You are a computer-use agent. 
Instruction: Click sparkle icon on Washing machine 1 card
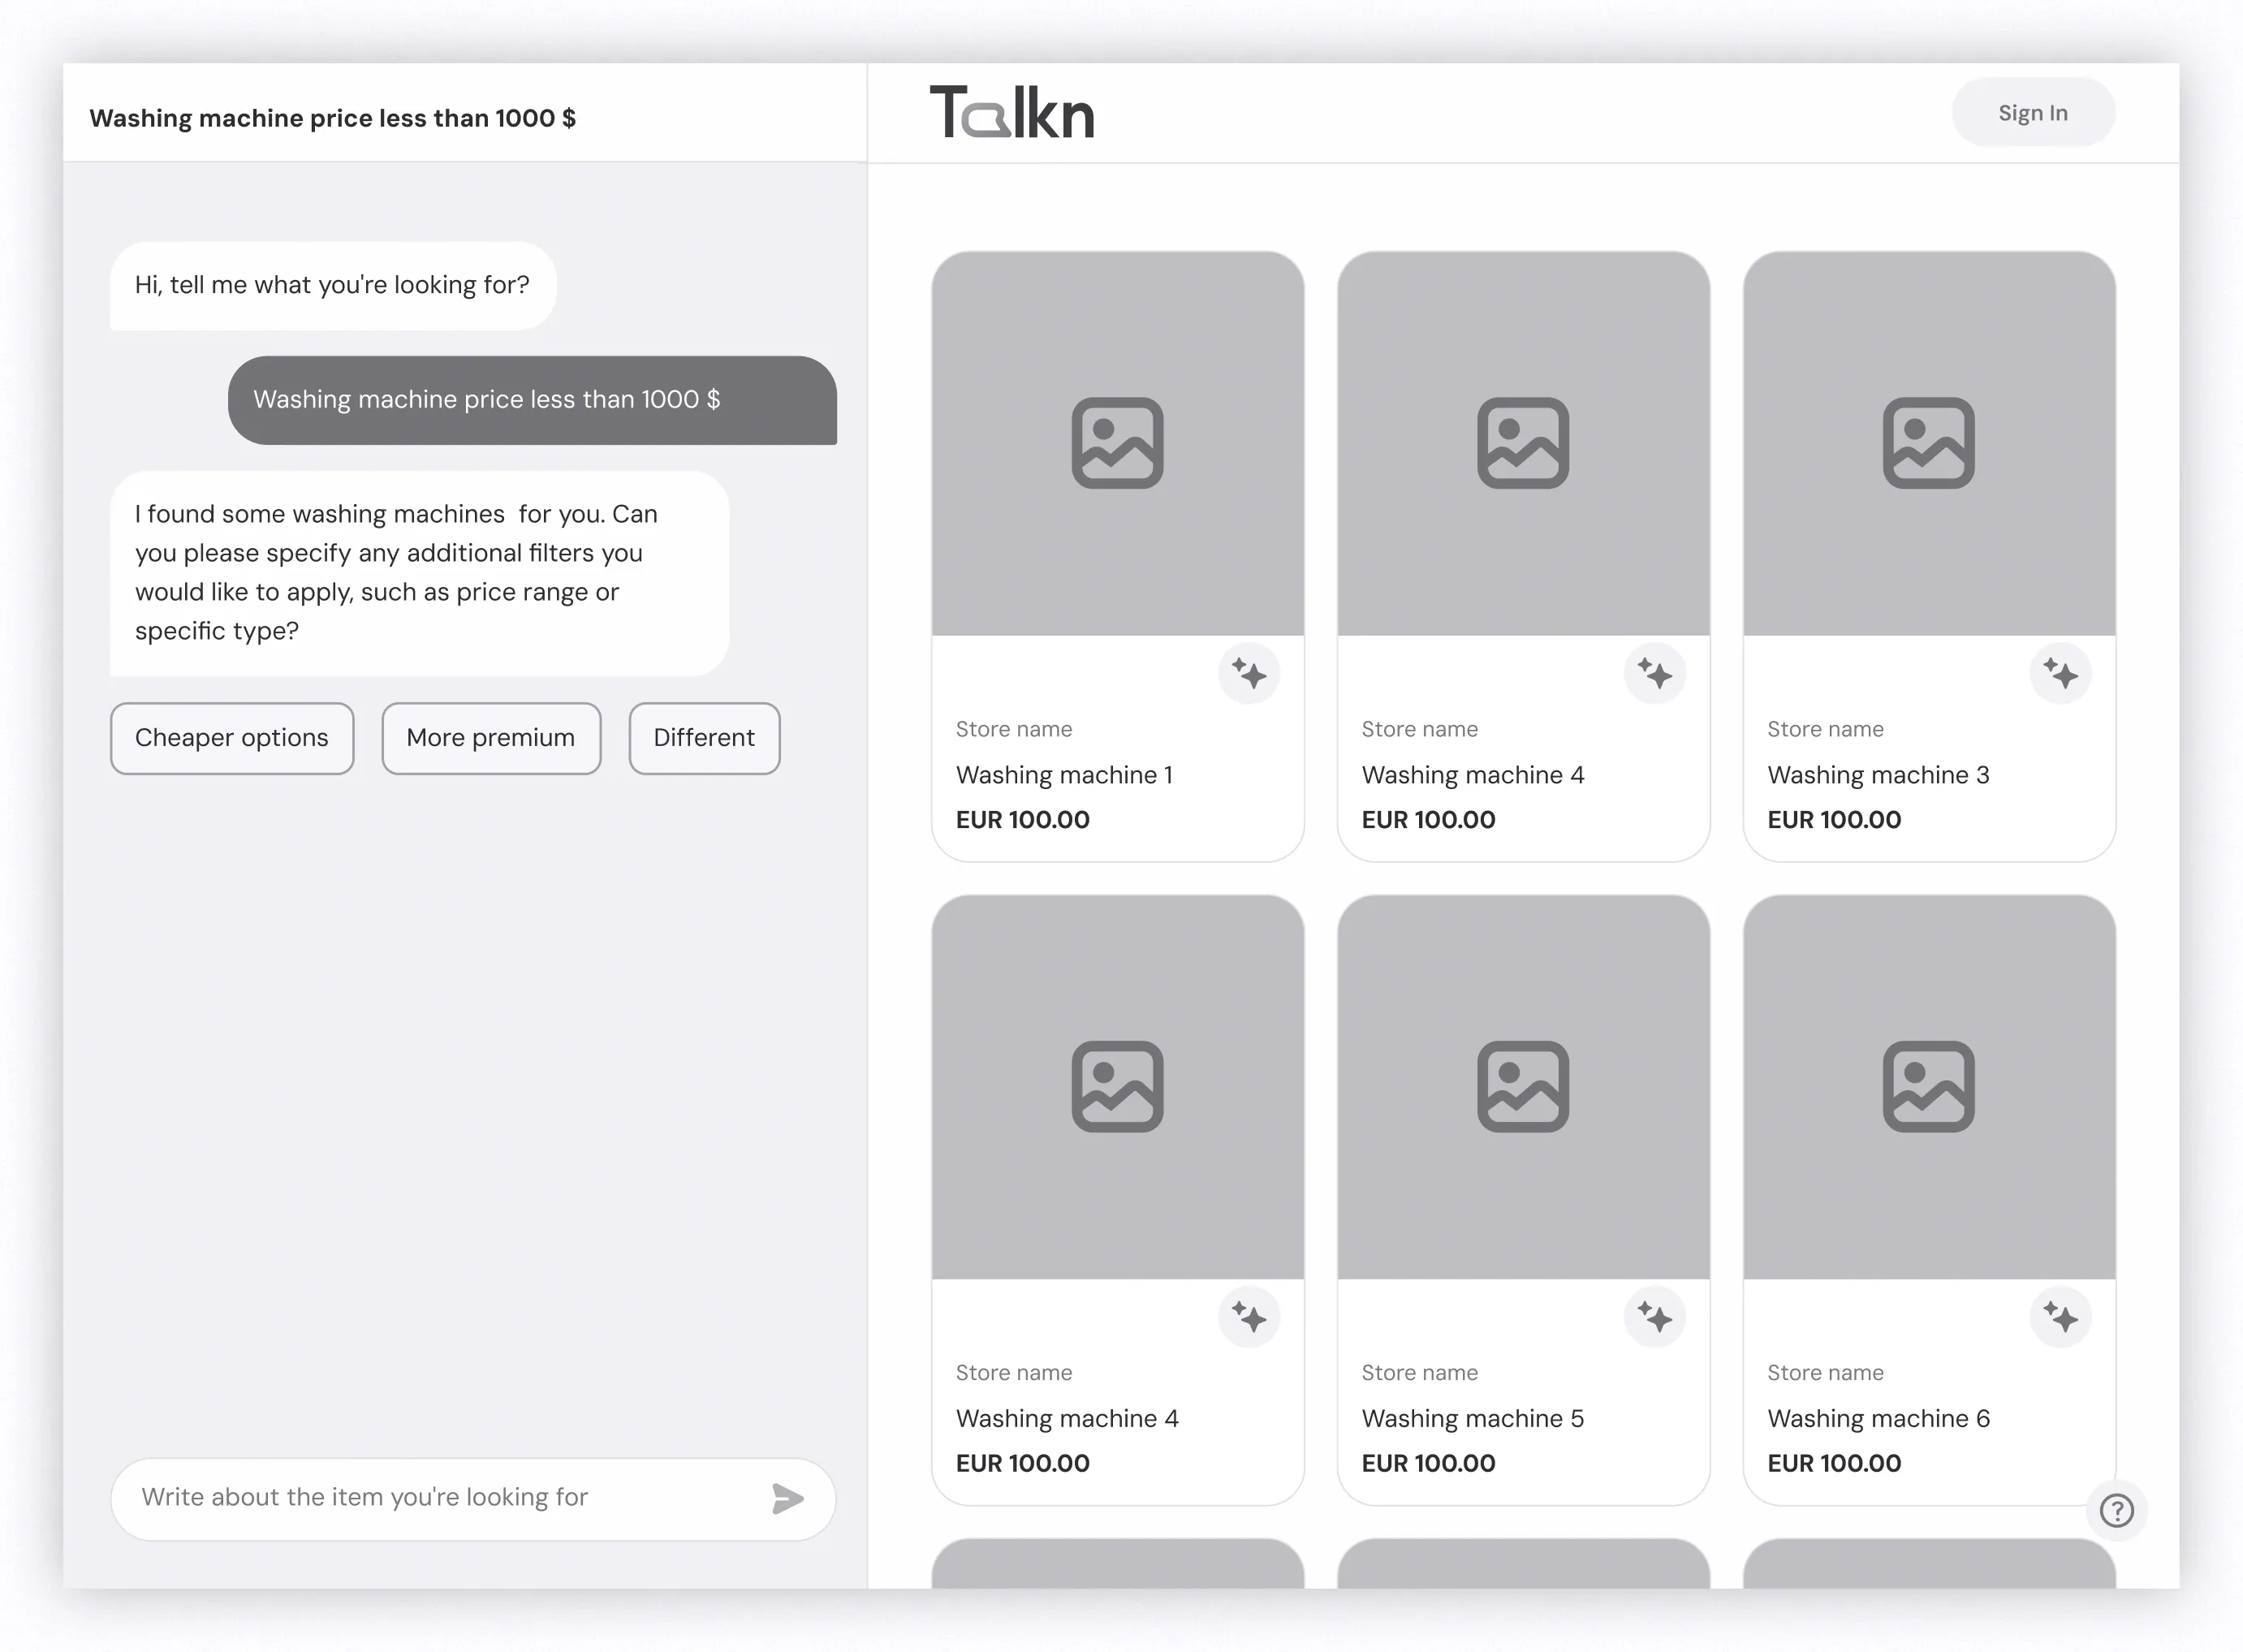click(1249, 673)
